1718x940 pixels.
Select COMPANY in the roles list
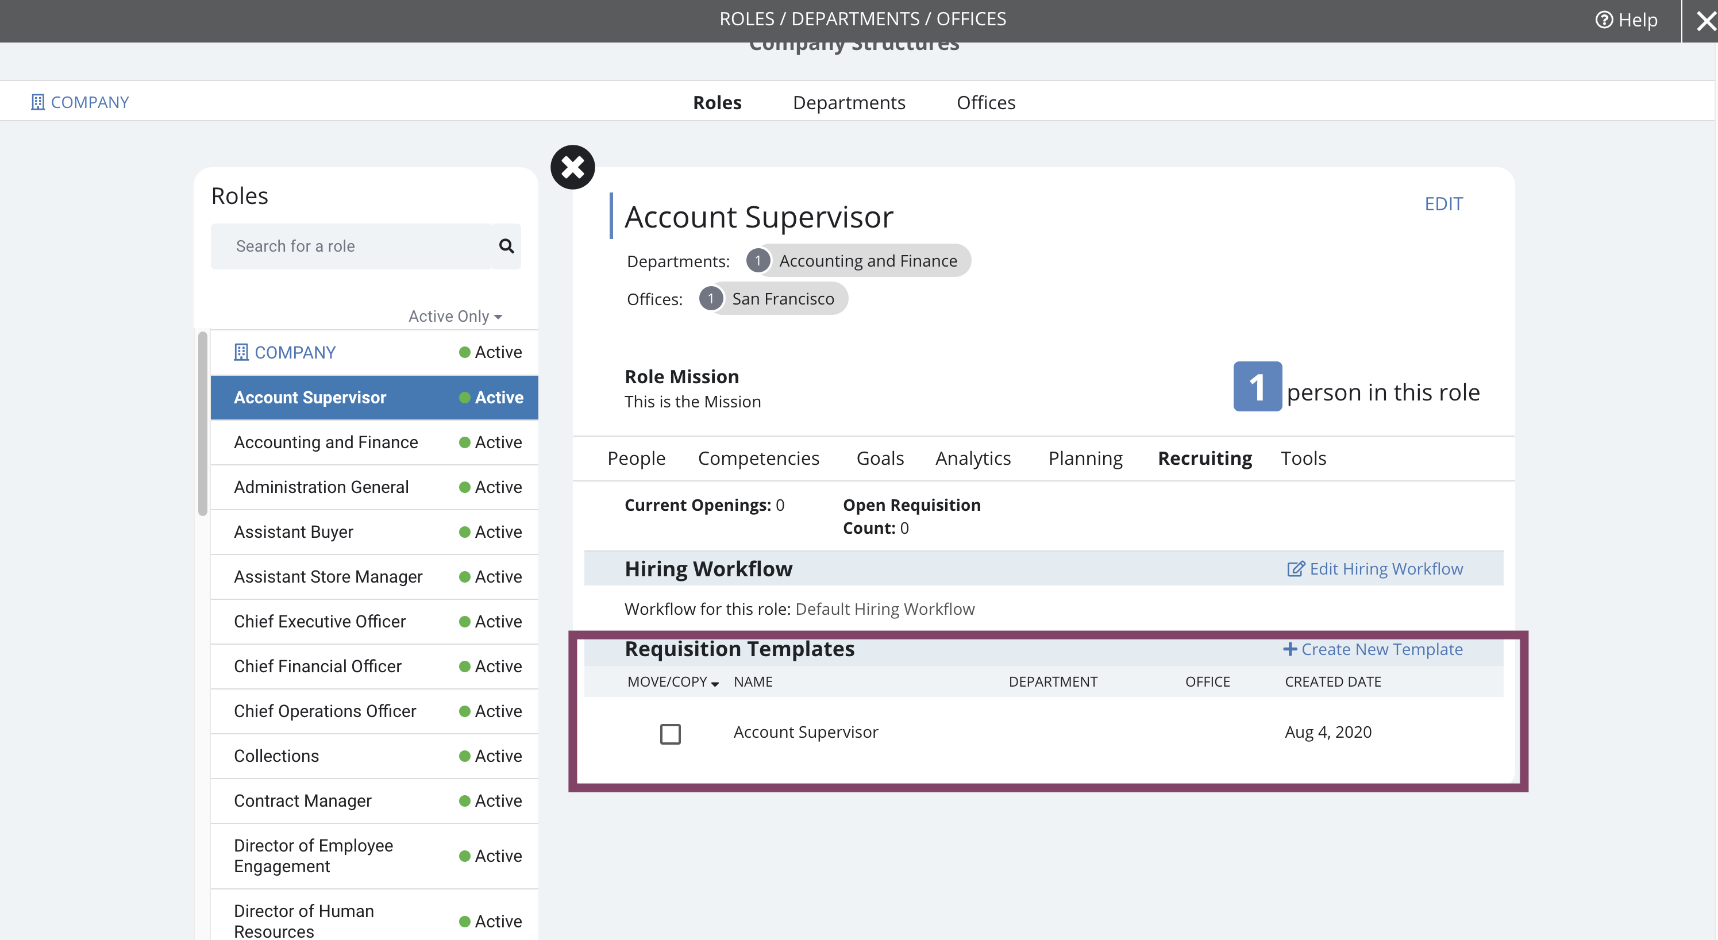click(x=374, y=352)
